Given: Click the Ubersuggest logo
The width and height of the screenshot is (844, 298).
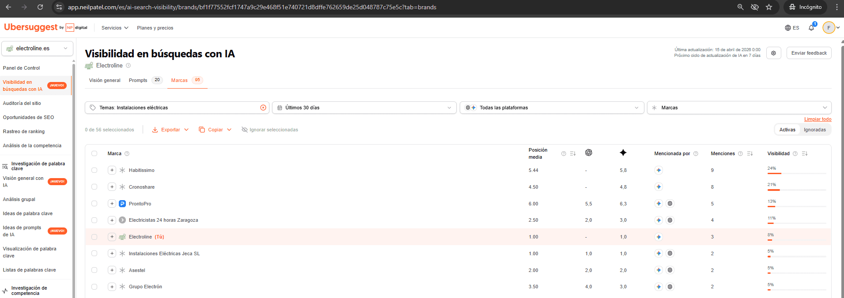Looking at the screenshot, I should pos(45,27).
